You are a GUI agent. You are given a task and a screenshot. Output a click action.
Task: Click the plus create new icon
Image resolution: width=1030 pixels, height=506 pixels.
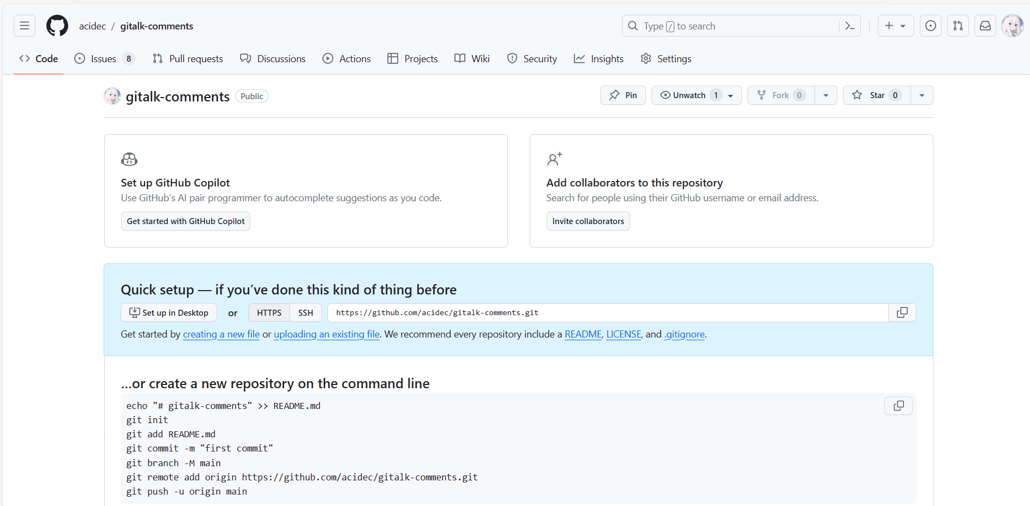coord(889,26)
